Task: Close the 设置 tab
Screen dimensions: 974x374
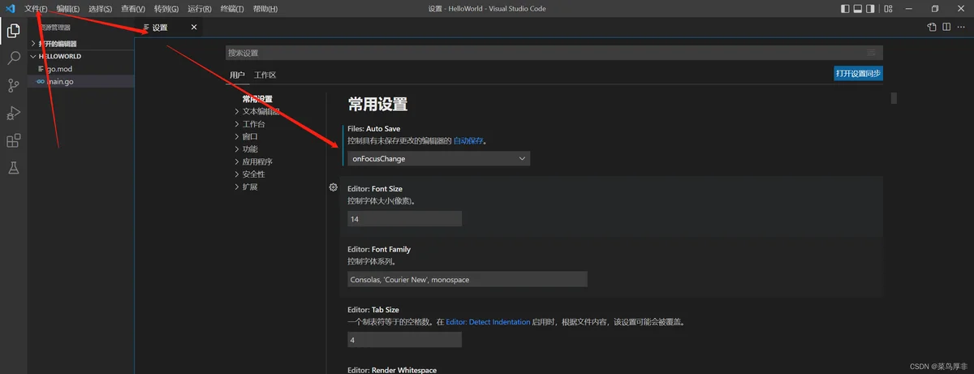Action: tap(194, 27)
